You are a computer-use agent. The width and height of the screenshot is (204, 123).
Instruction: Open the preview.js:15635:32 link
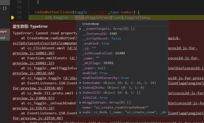[x=33, y=108]
